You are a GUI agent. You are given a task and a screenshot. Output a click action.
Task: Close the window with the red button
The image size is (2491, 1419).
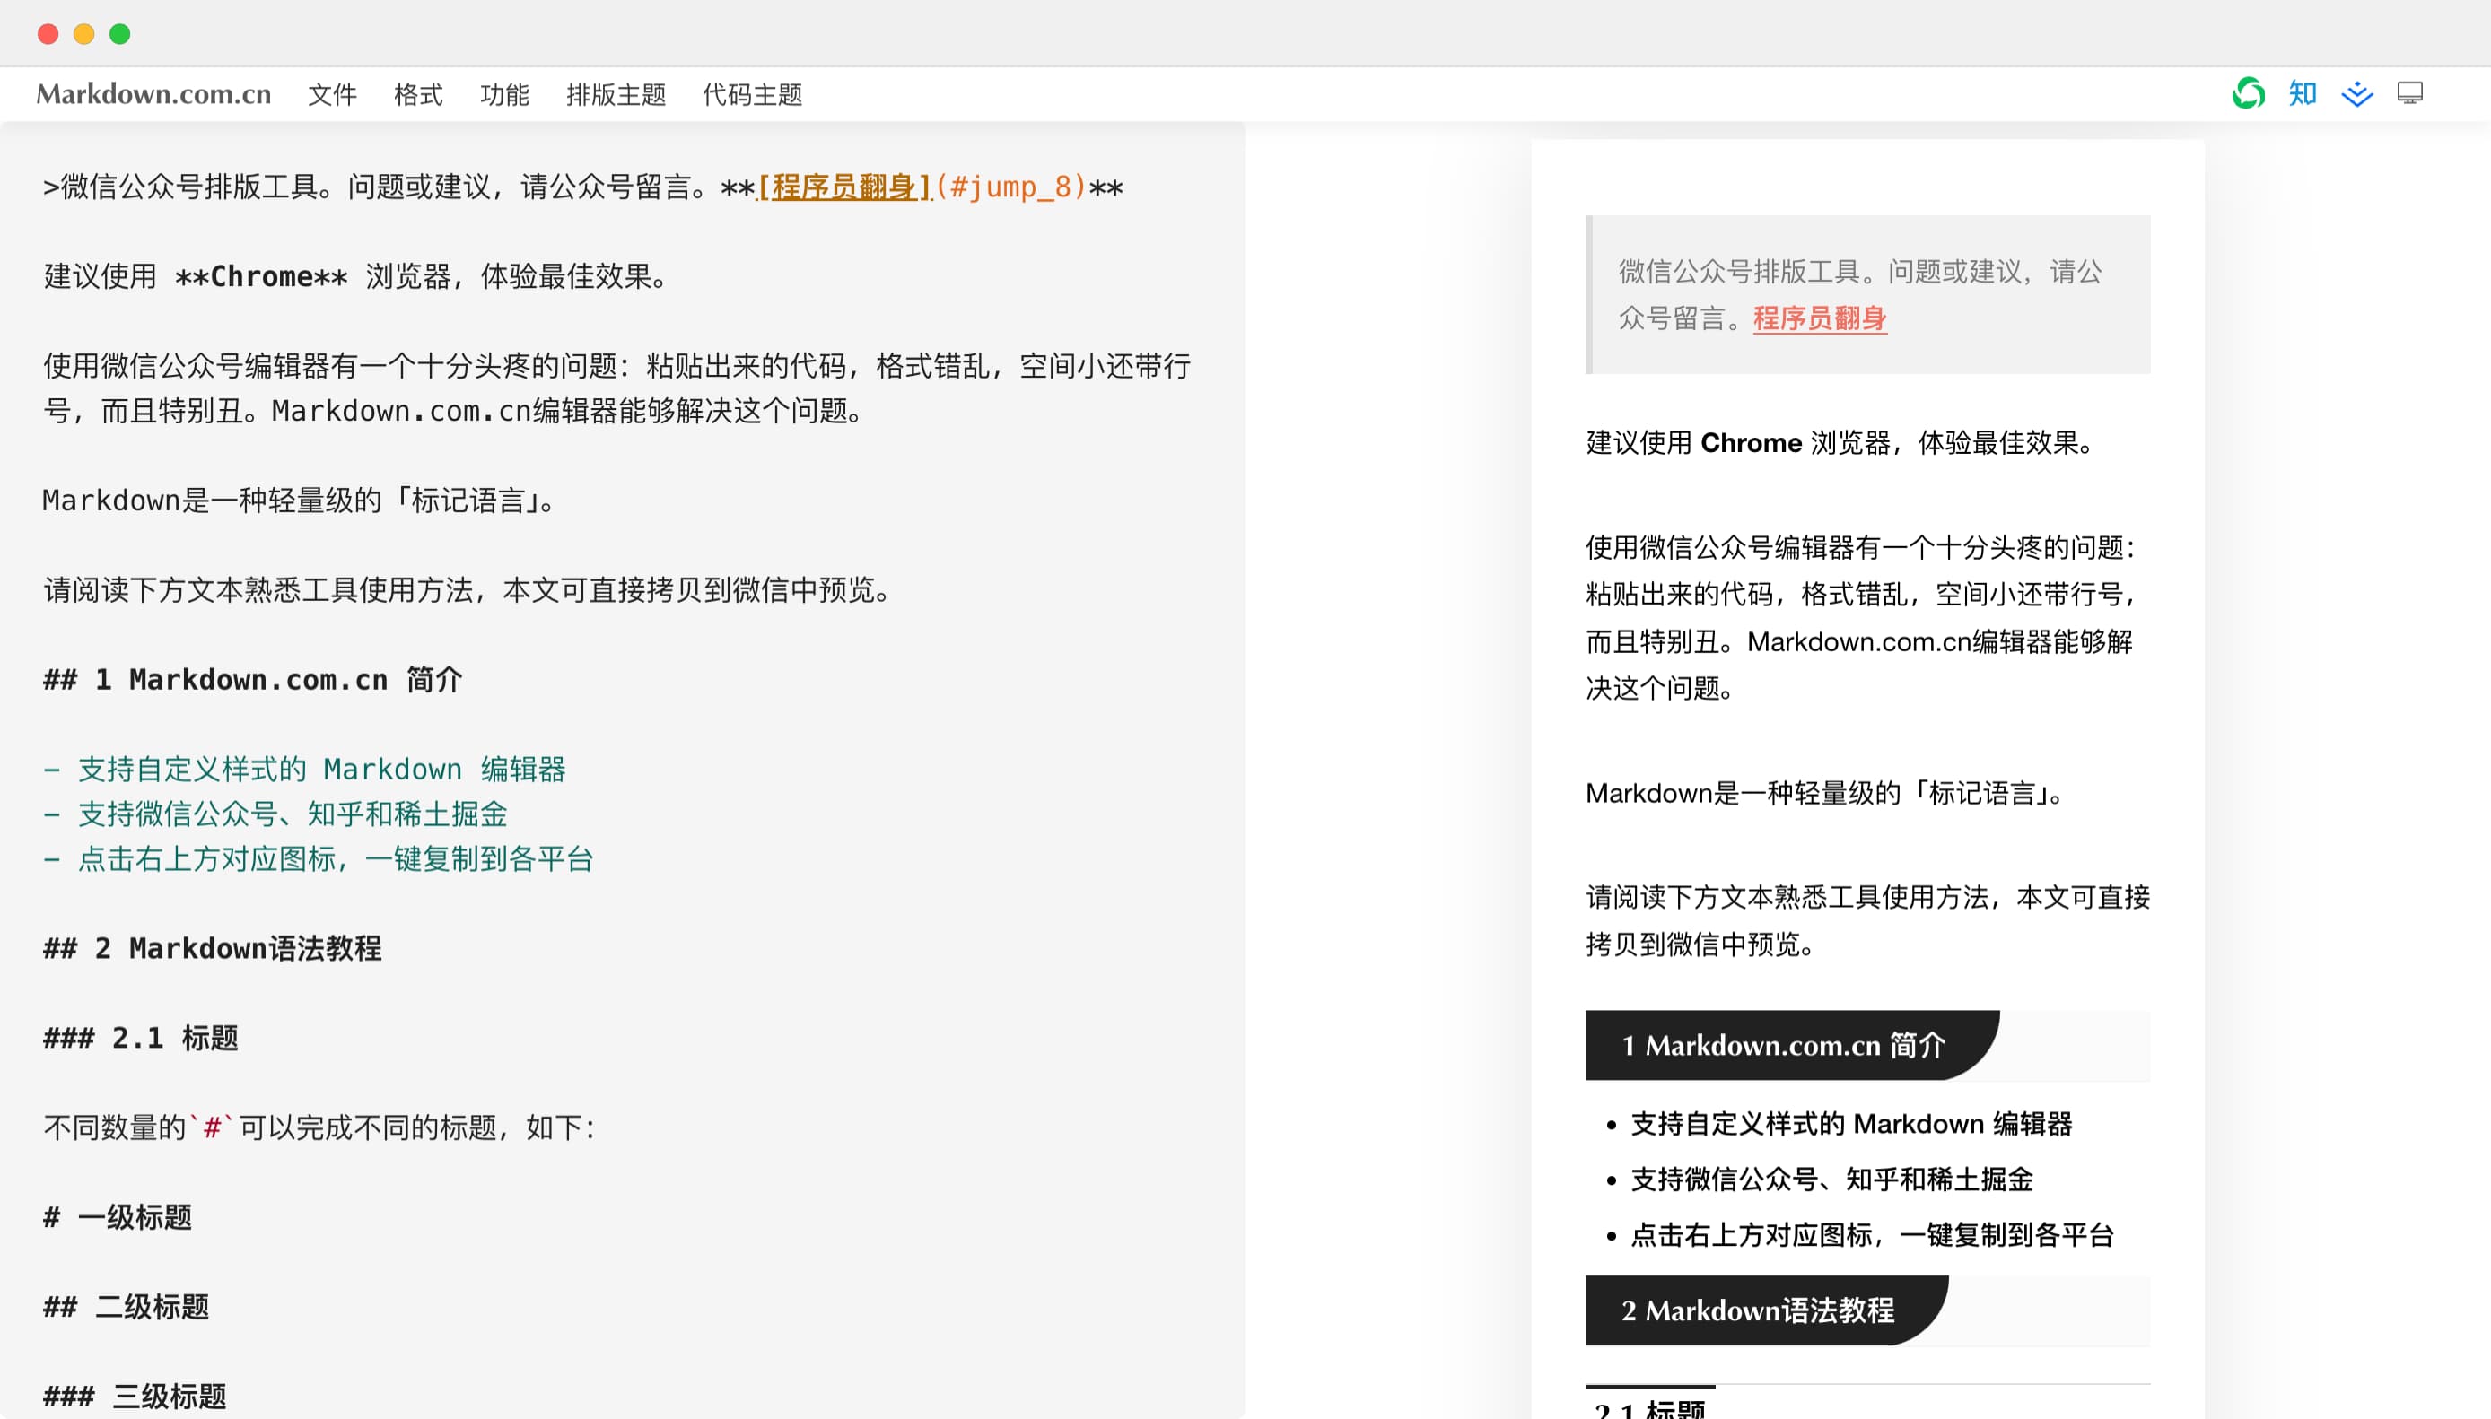click(x=48, y=34)
